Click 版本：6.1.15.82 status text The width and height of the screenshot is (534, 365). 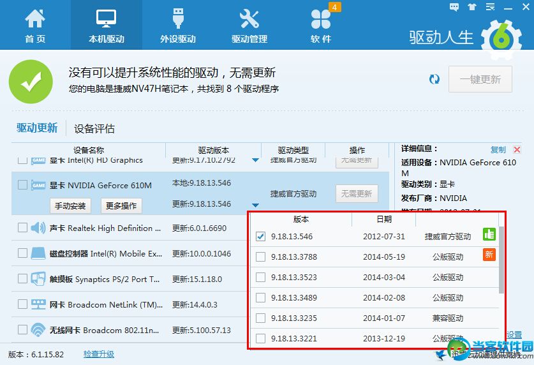pyautogui.click(x=36, y=354)
